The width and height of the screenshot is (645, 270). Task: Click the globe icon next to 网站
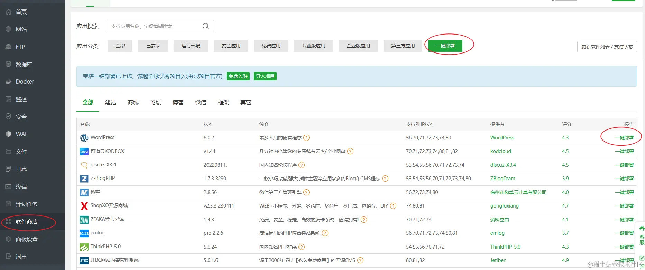[x=9, y=29]
